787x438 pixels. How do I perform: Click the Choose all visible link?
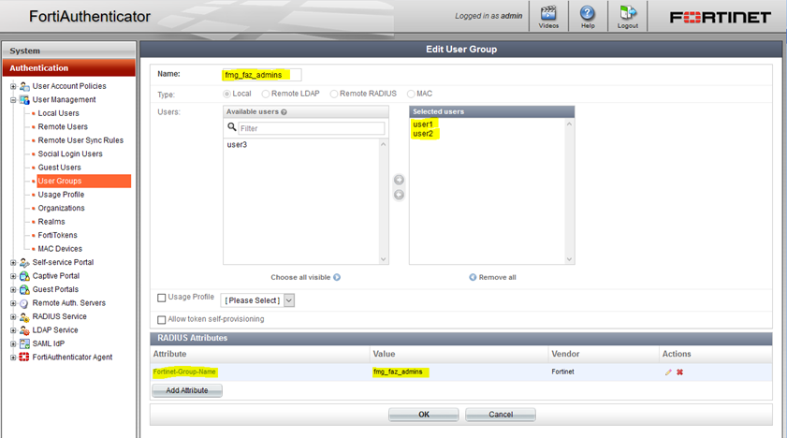click(300, 277)
